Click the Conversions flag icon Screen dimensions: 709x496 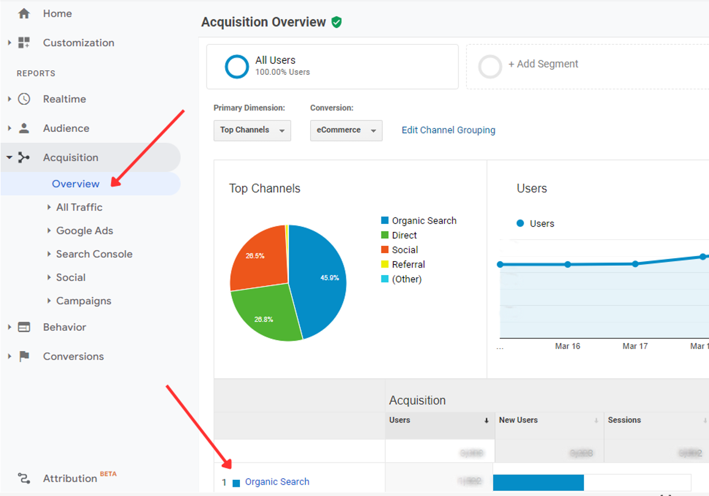coord(24,356)
